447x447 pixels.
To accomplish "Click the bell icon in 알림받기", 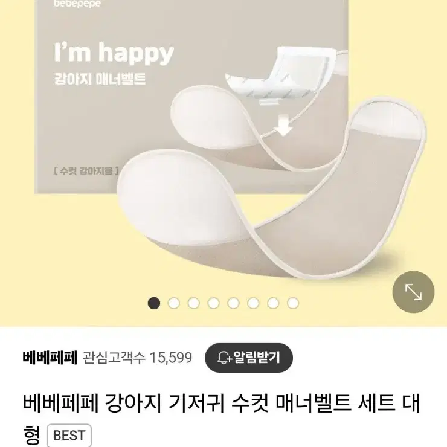I will [224, 358].
